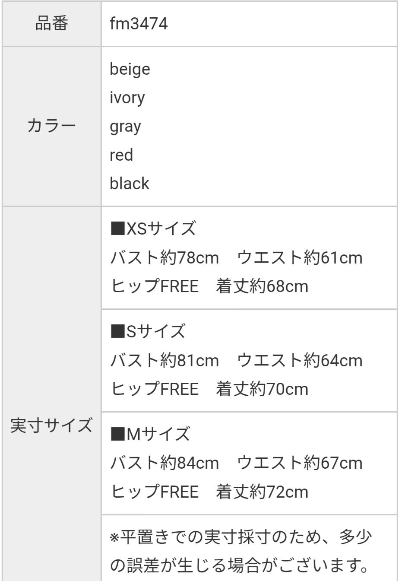Select the ivory color text
Screen dimensions: 402x581
pyautogui.click(x=127, y=98)
